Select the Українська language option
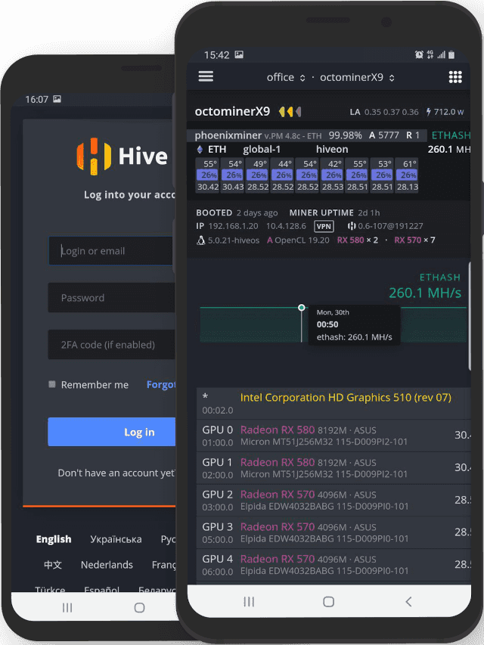Screen dimensions: 484x645 116,539
